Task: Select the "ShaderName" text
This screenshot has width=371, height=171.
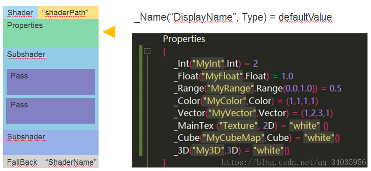Action: (71, 162)
